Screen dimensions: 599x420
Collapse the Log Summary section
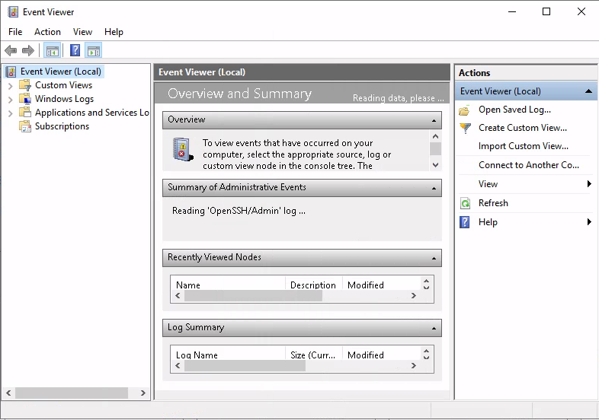coord(434,328)
